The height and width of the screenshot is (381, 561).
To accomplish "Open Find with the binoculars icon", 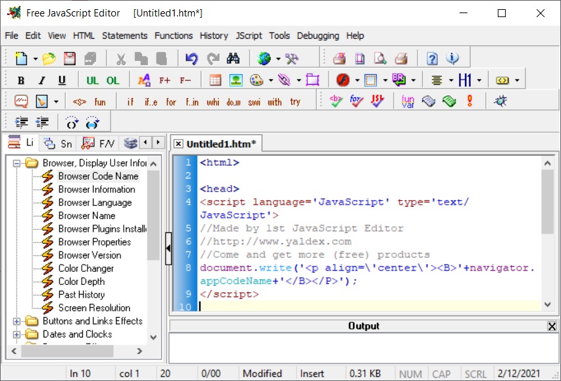I will tap(233, 59).
